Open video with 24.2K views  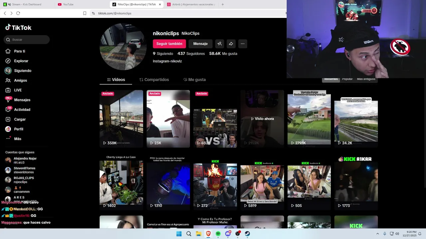pyautogui.click(x=356, y=119)
